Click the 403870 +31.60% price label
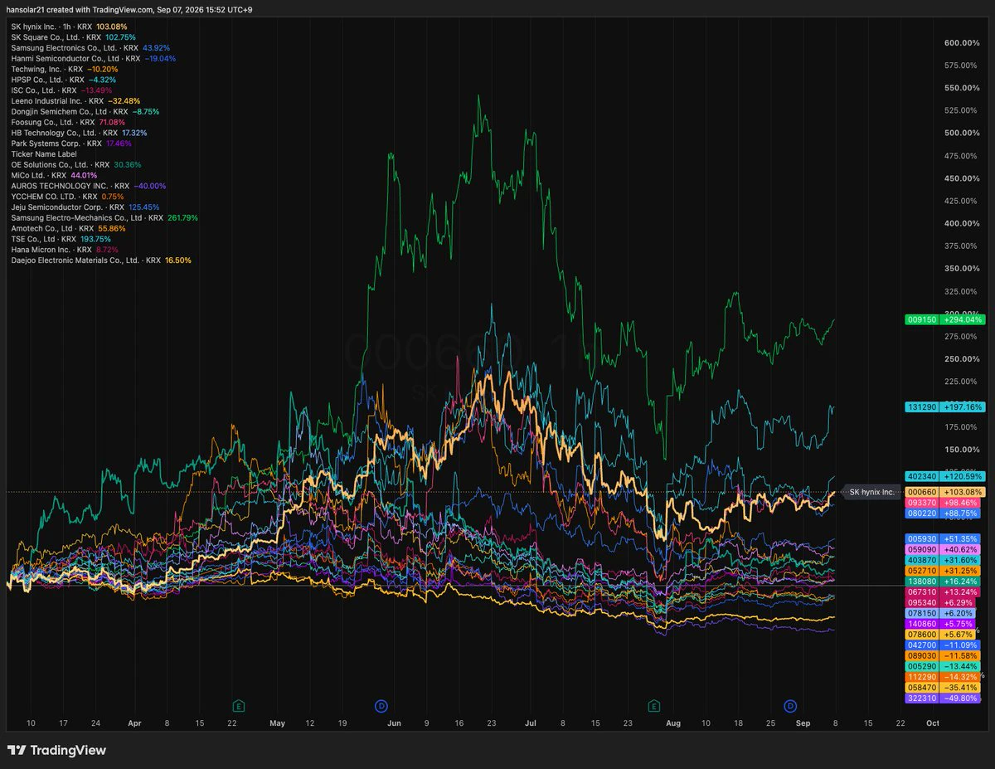 pyautogui.click(x=944, y=560)
